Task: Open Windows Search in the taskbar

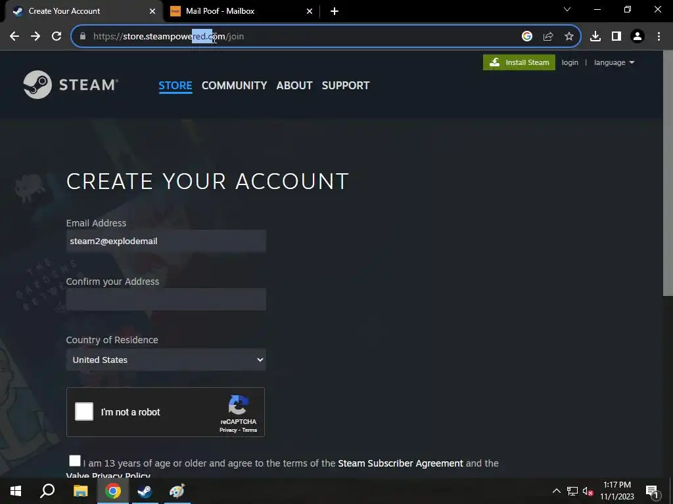Action: pyautogui.click(x=47, y=491)
